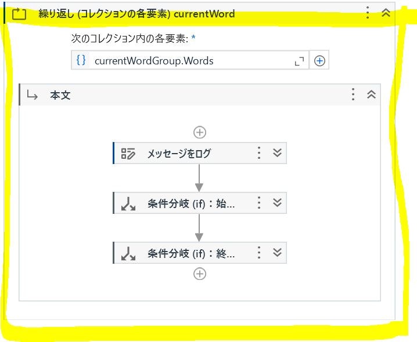Click the plus button beside collection field
This screenshot has width=417, height=342.
tap(319, 61)
